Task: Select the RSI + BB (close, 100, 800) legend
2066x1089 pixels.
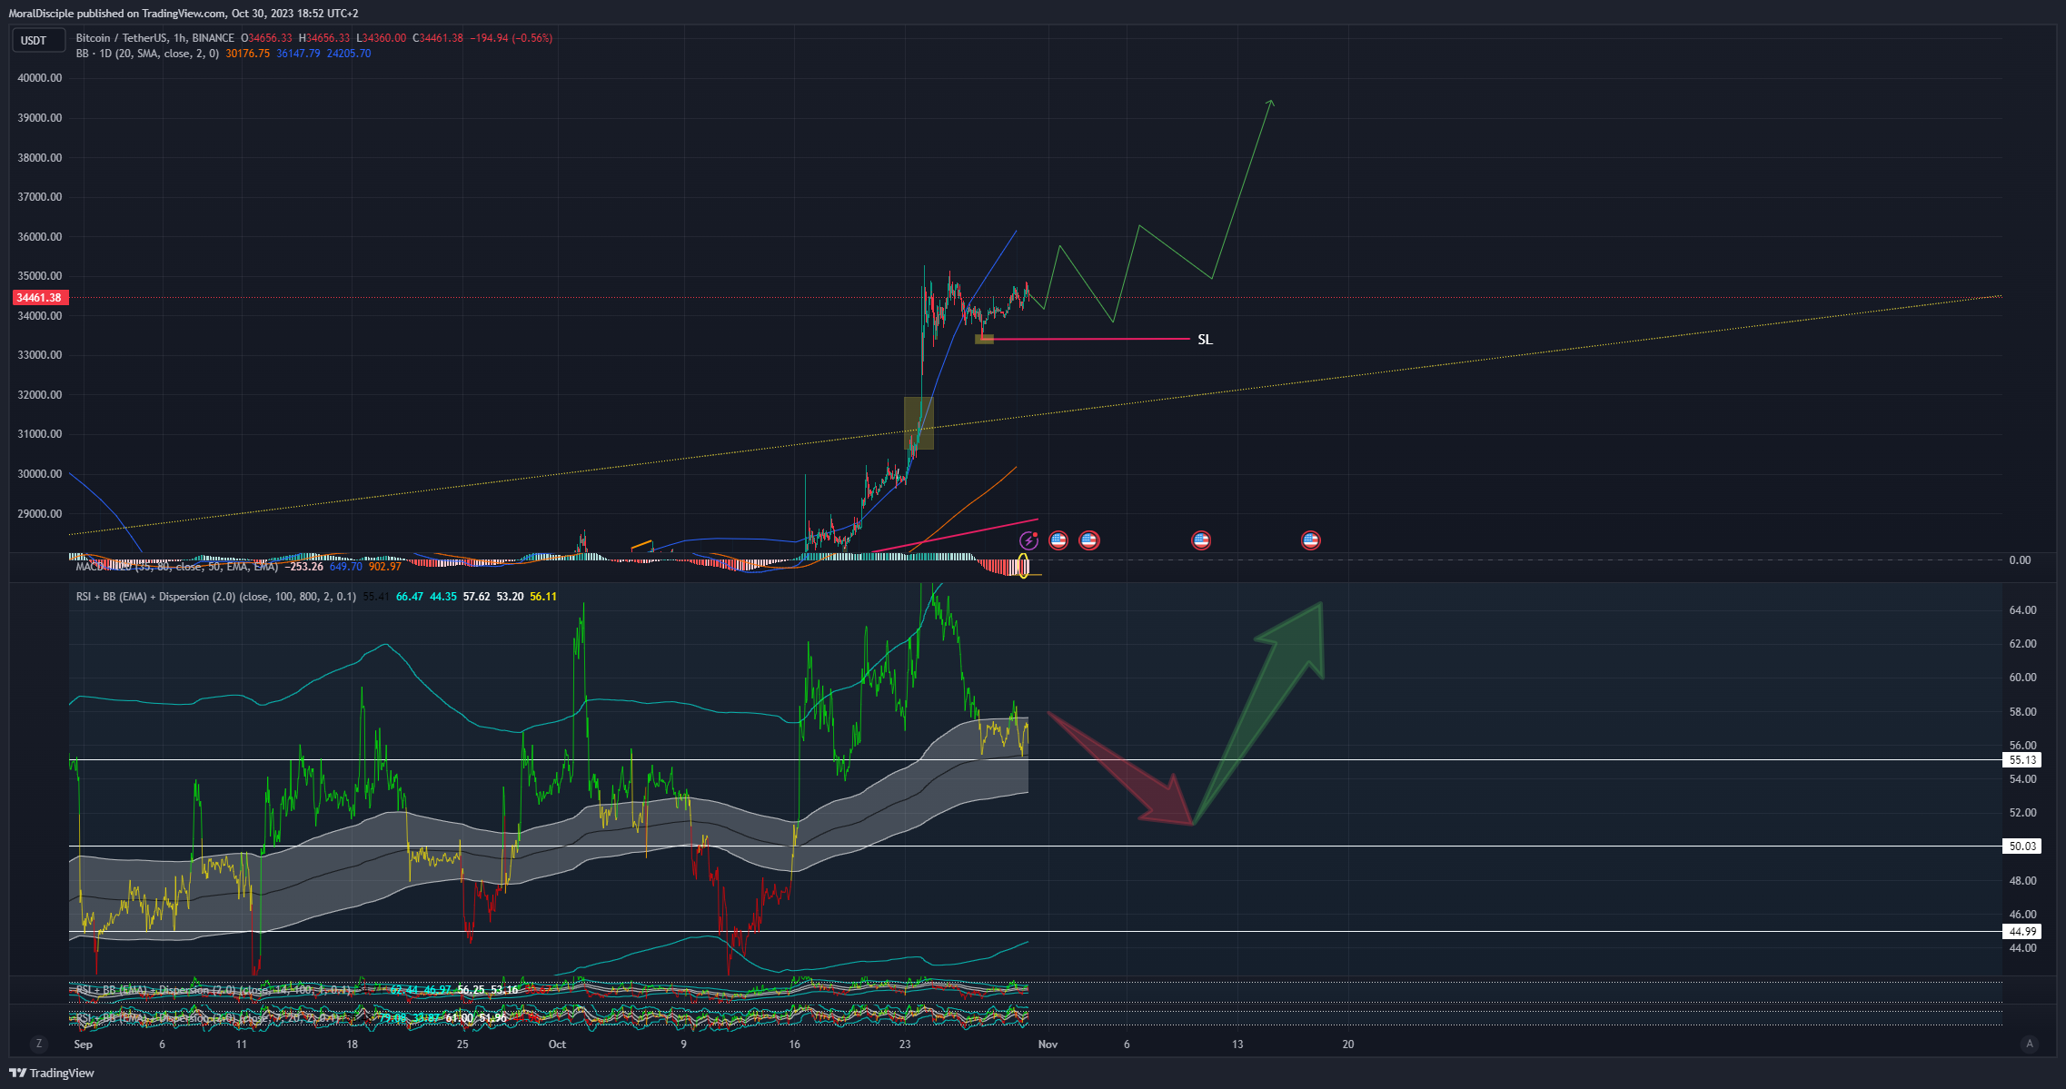Action: [x=216, y=597]
